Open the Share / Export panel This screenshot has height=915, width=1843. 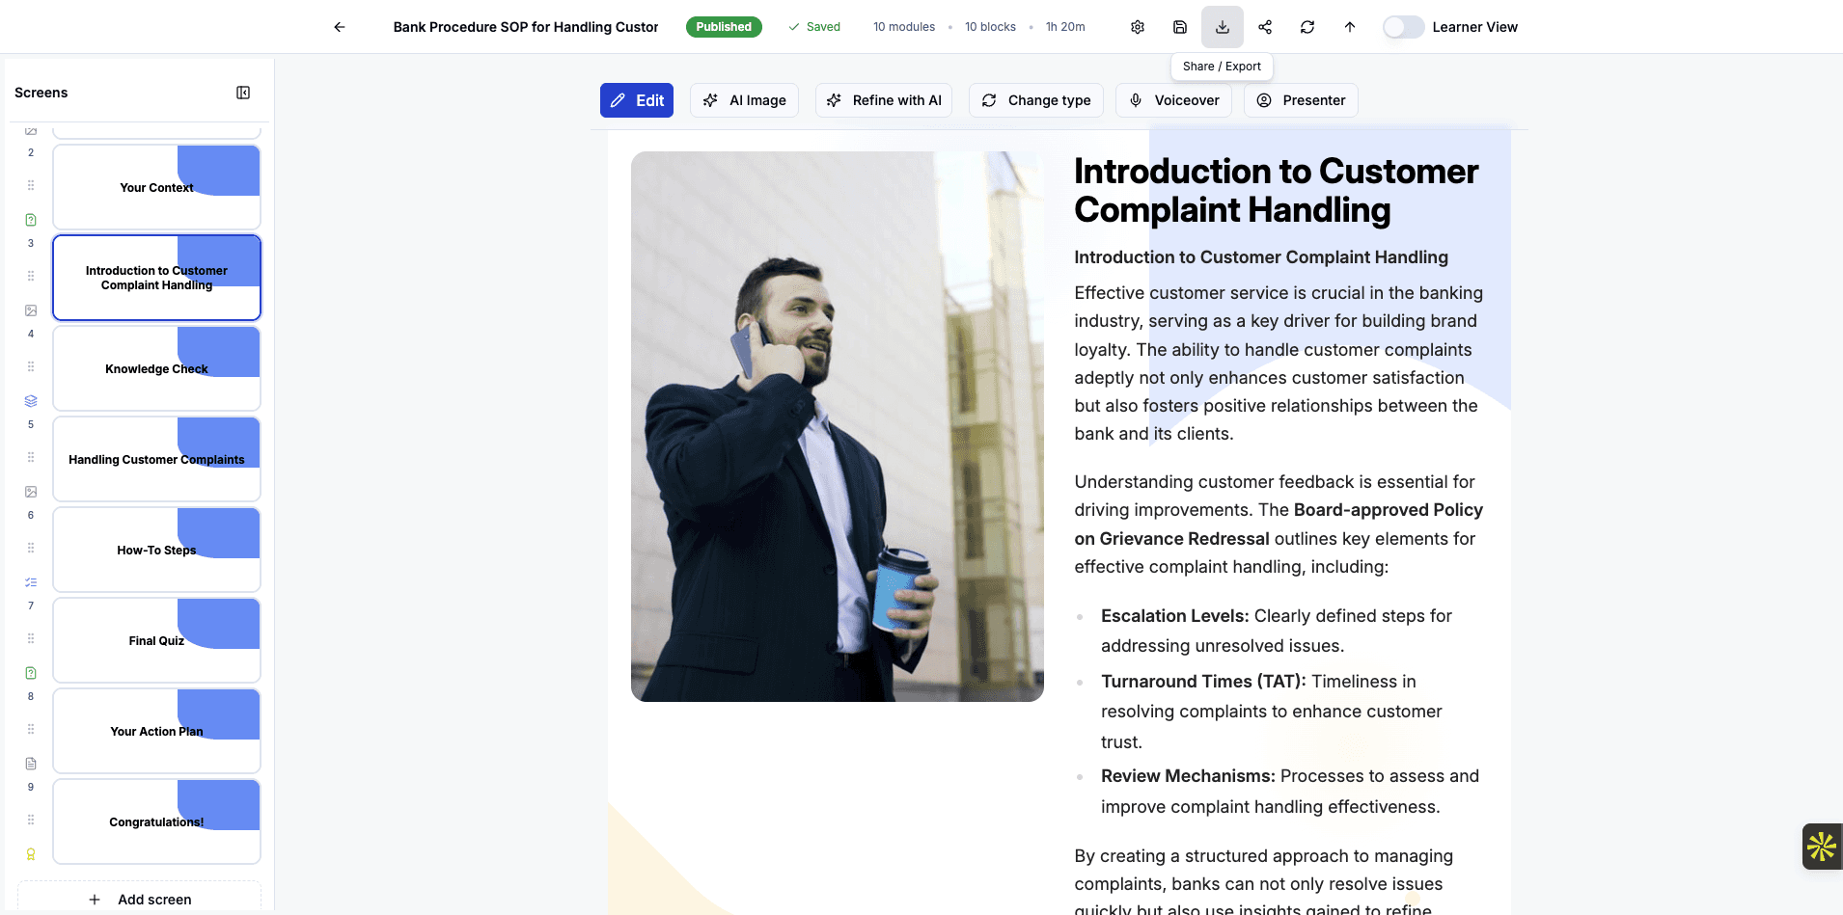(1222, 26)
